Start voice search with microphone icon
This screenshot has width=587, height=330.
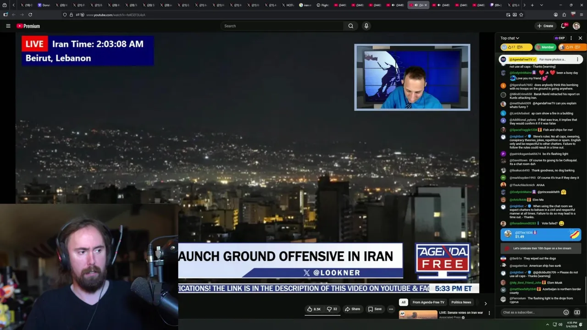point(366,26)
